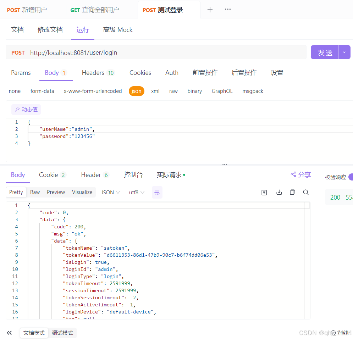
Task: Switch to 文档模式 mode
Action: coord(34,333)
